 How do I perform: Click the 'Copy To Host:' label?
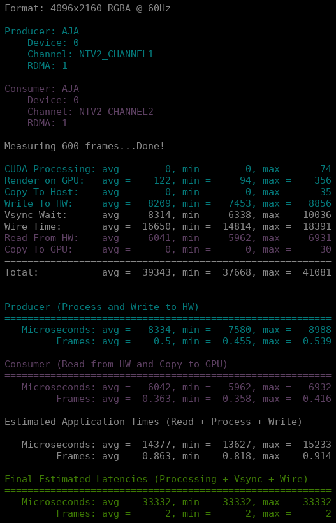click(x=41, y=192)
